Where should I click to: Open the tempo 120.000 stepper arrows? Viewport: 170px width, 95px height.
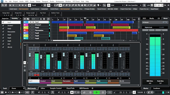tap(144, 92)
